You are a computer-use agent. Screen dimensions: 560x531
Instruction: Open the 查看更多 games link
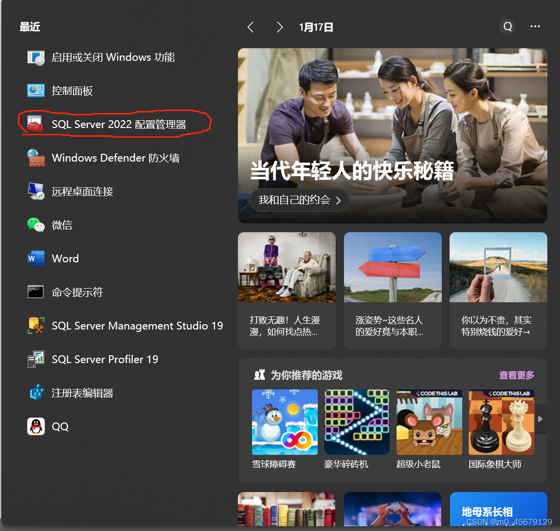tap(515, 375)
